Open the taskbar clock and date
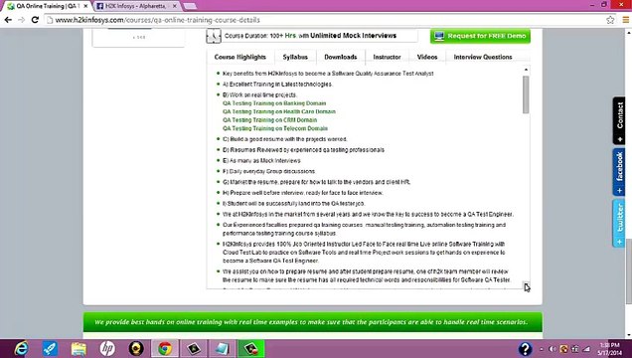The width and height of the screenshot is (632, 358). pyautogui.click(x=610, y=349)
